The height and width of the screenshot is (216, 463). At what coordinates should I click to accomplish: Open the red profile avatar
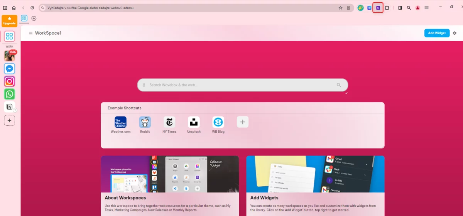[x=417, y=8]
